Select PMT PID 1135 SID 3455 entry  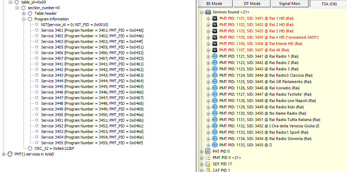245,145
